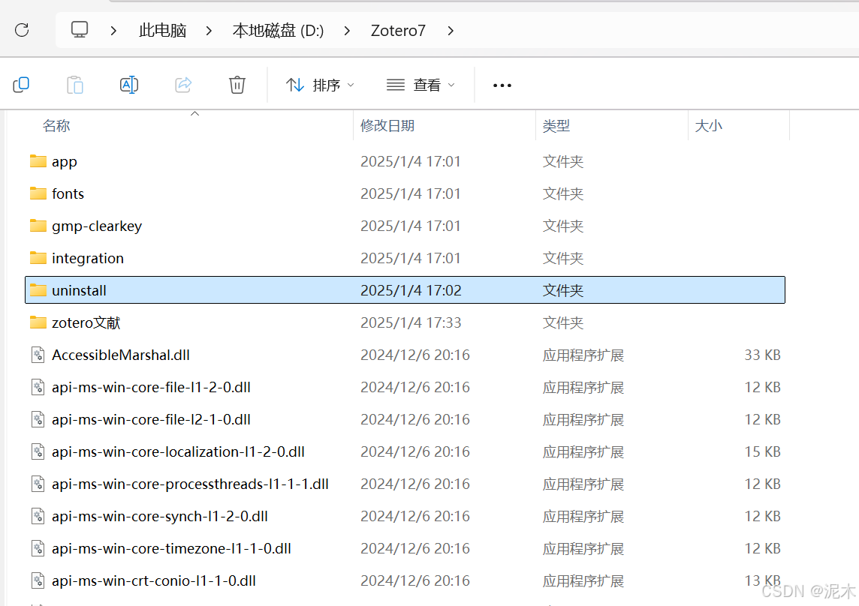Select the fonts folder icon
This screenshot has height=606, width=859.
coord(38,193)
